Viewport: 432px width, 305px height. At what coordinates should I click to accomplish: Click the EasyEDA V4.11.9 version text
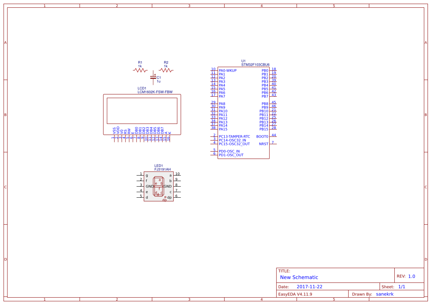(296, 294)
